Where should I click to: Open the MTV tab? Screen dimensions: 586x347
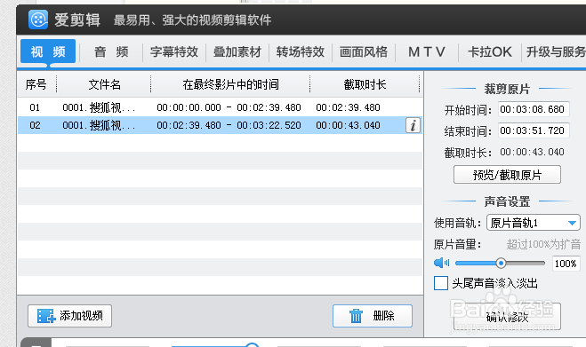tap(427, 51)
